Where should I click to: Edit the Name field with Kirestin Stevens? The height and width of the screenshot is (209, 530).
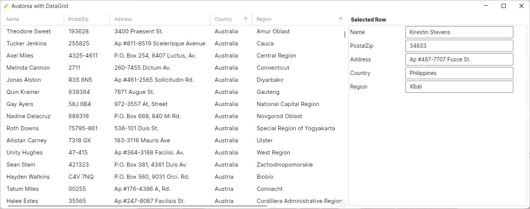pyautogui.click(x=459, y=32)
